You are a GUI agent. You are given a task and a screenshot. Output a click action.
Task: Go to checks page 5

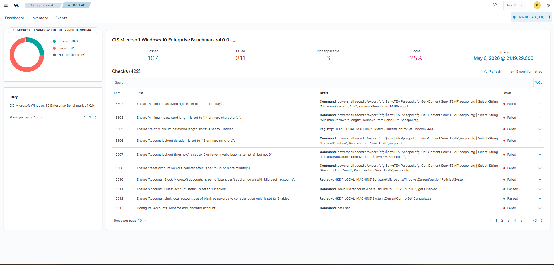pos(521,221)
